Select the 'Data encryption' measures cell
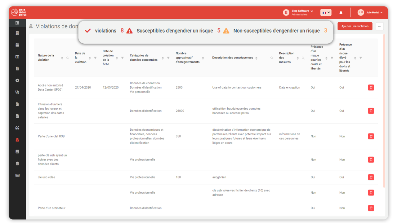397x223 pixels. click(290, 88)
